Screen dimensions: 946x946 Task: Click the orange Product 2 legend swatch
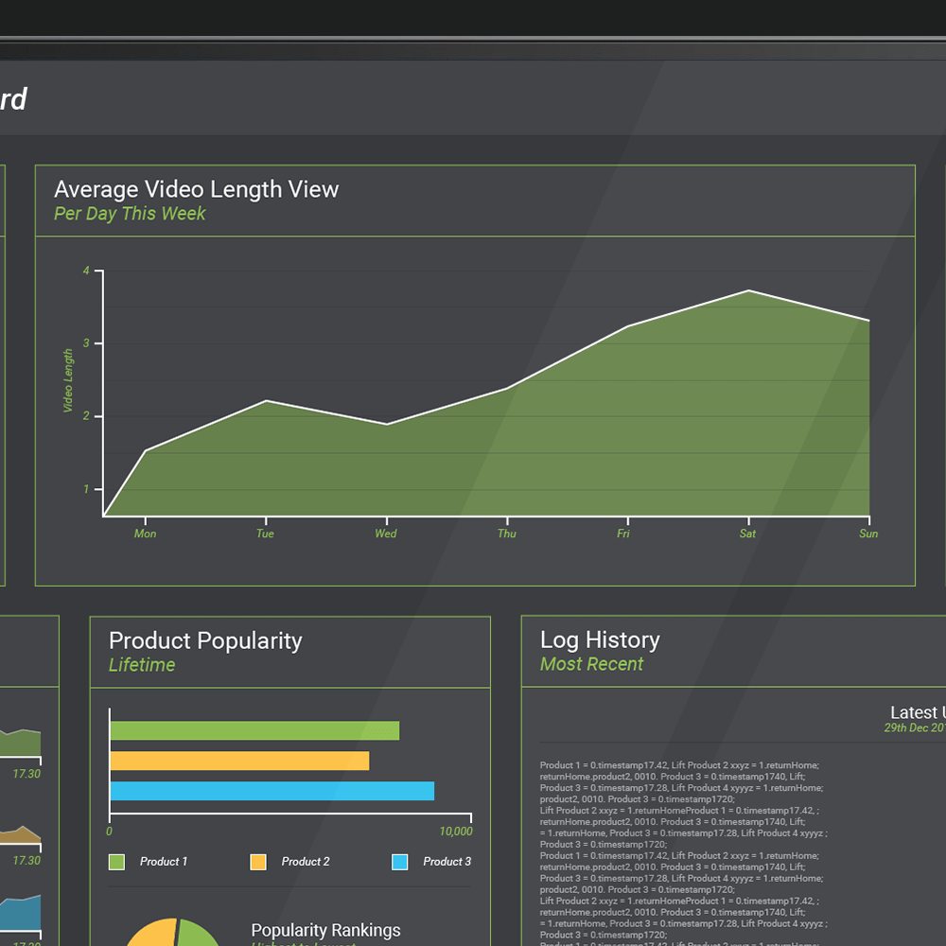(x=258, y=862)
